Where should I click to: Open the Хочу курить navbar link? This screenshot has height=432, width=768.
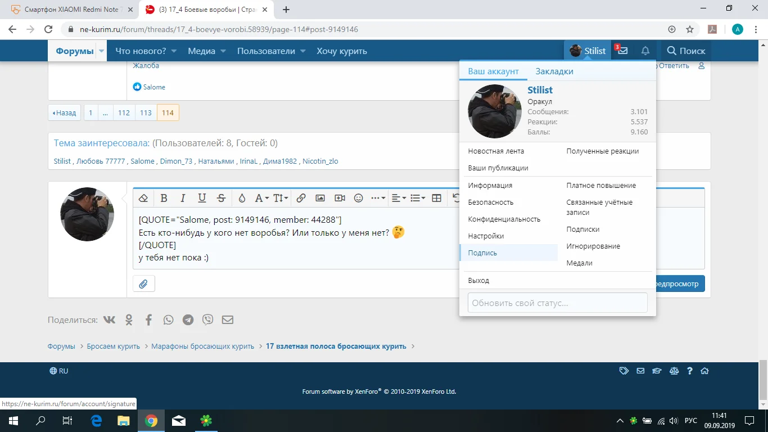point(342,51)
